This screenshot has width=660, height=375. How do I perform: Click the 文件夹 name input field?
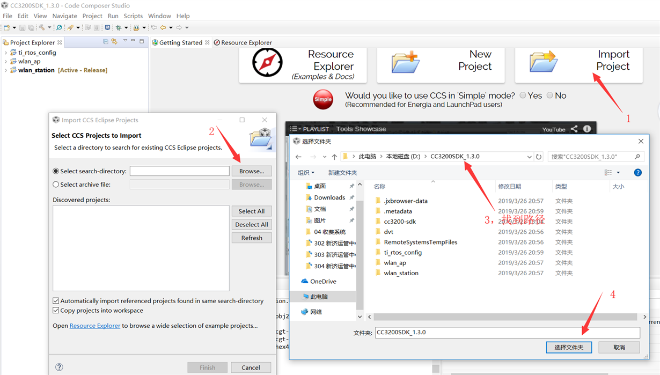coord(507,333)
